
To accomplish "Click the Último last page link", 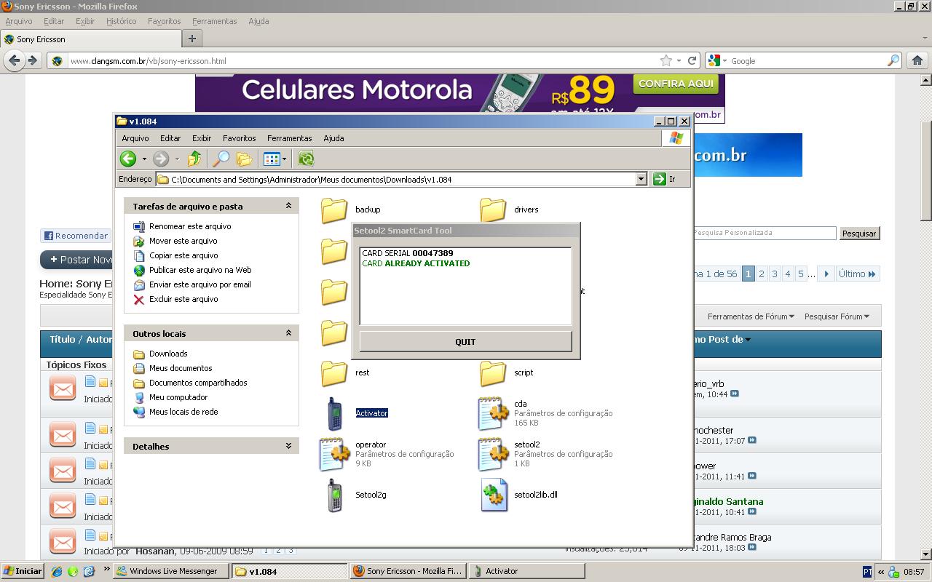I will (x=857, y=274).
